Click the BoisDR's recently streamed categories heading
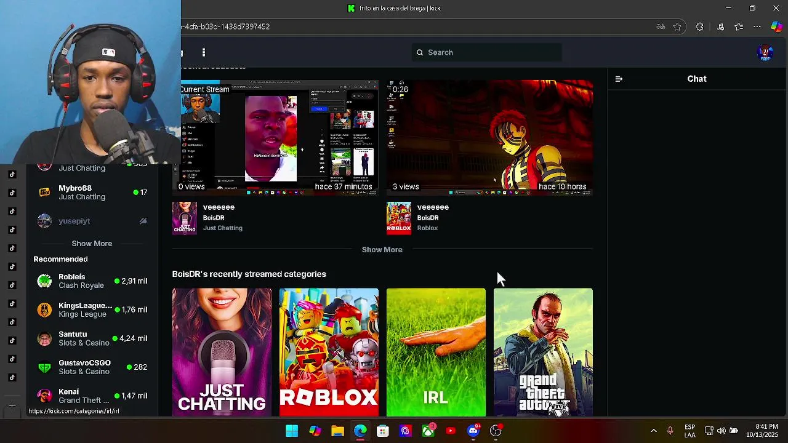 click(249, 274)
